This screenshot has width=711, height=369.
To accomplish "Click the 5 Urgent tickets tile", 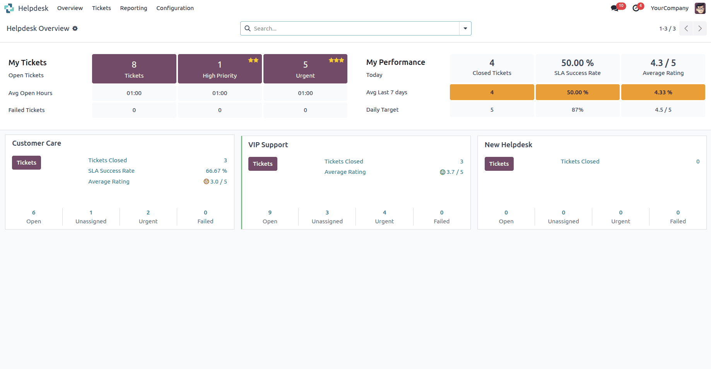I will [305, 69].
